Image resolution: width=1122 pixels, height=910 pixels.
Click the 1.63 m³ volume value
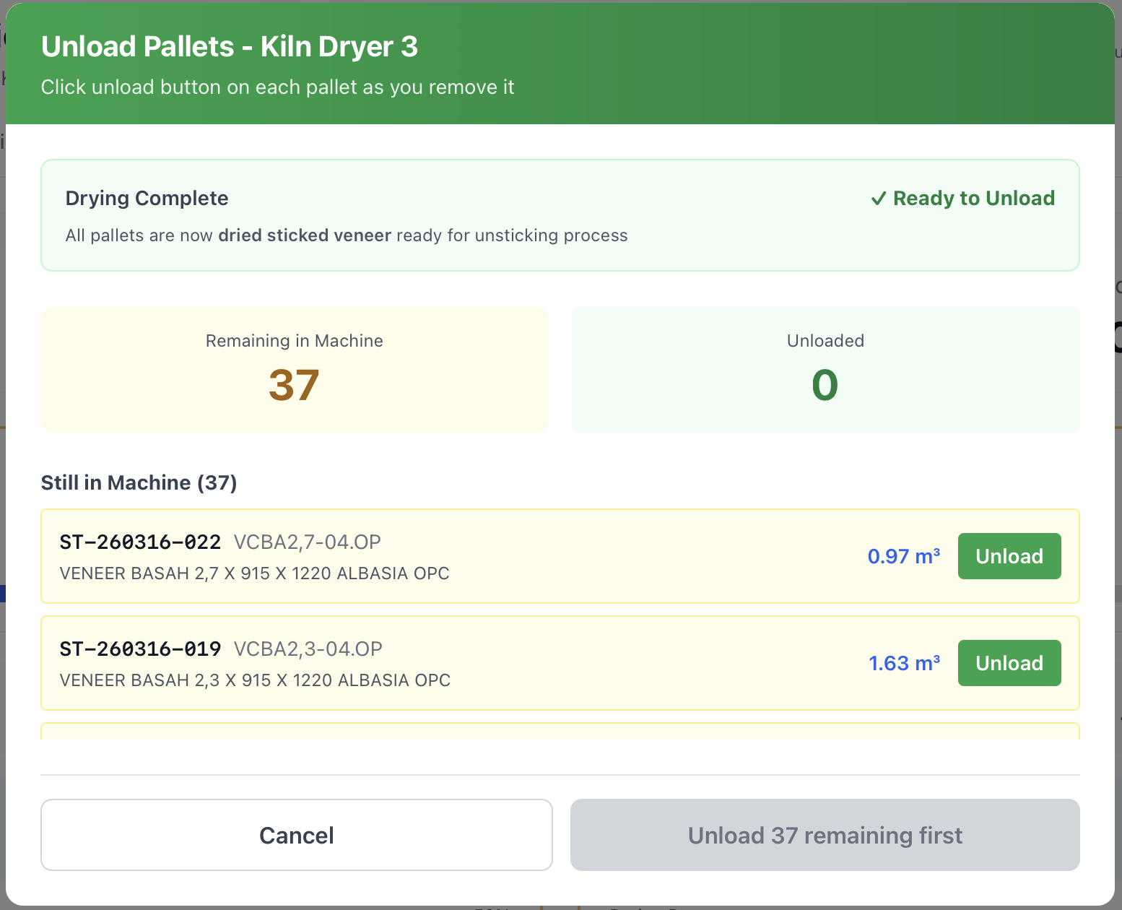pos(903,663)
